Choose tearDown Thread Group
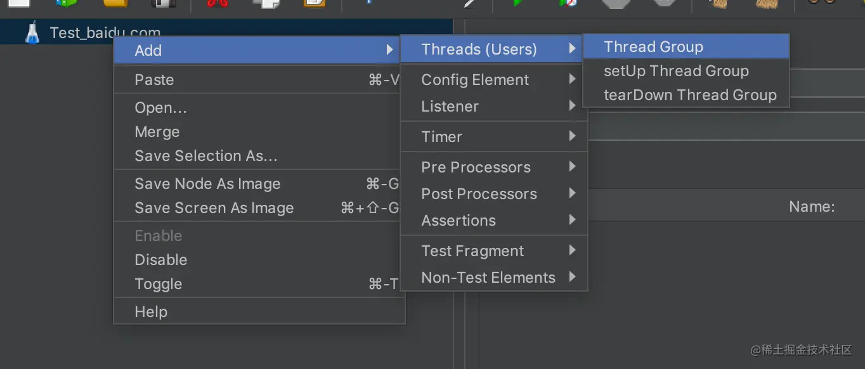 click(690, 95)
